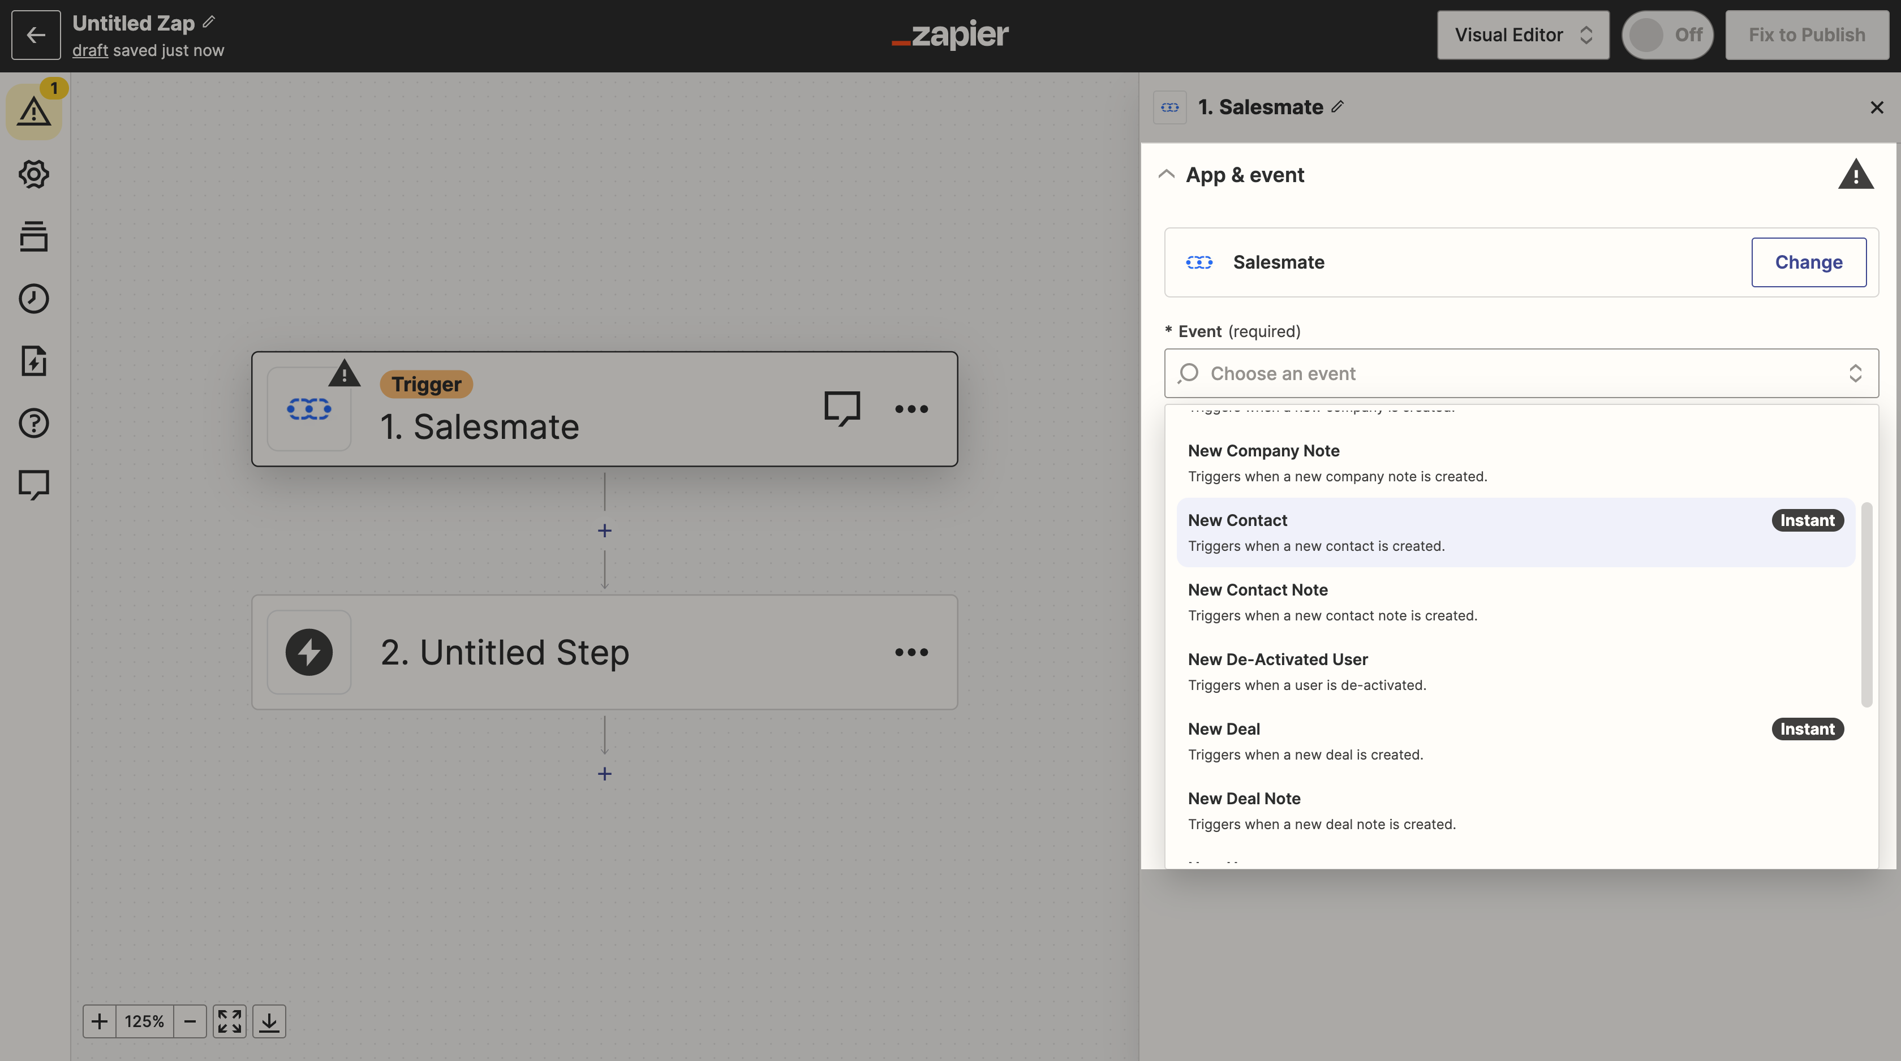This screenshot has height=1061, width=1901.
Task: Open the versions stack icon in the sidebar
Action: pos(34,236)
